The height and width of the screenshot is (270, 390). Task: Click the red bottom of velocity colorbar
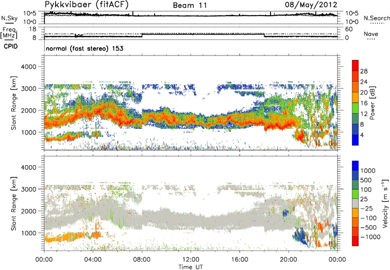click(355, 241)
